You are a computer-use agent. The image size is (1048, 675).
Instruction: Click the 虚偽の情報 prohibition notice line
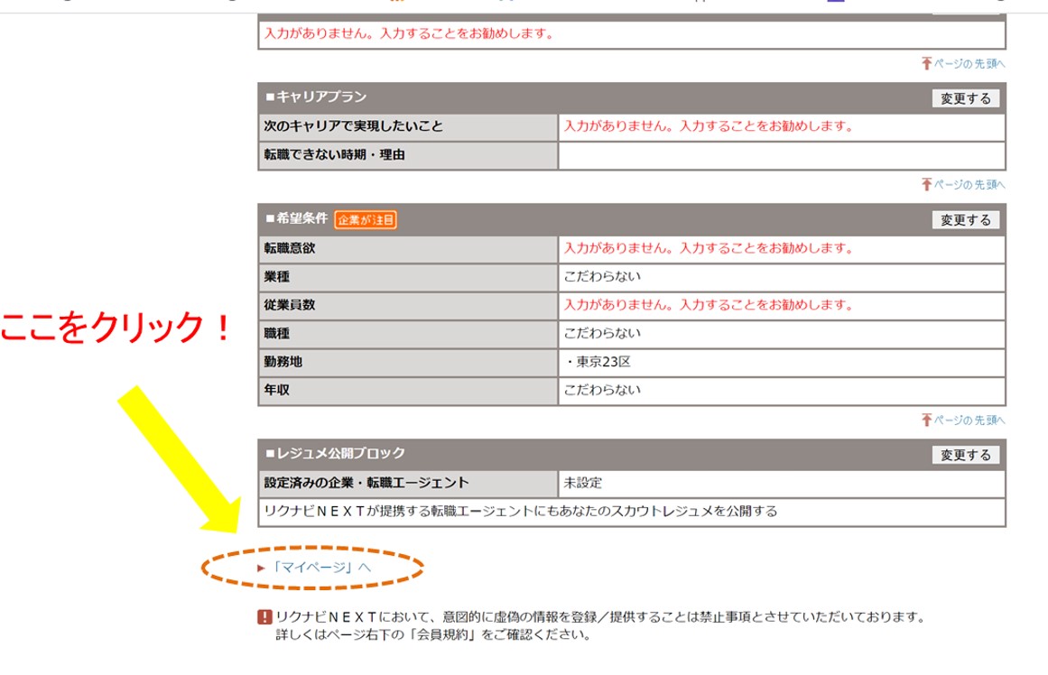[x=600, y=617]
